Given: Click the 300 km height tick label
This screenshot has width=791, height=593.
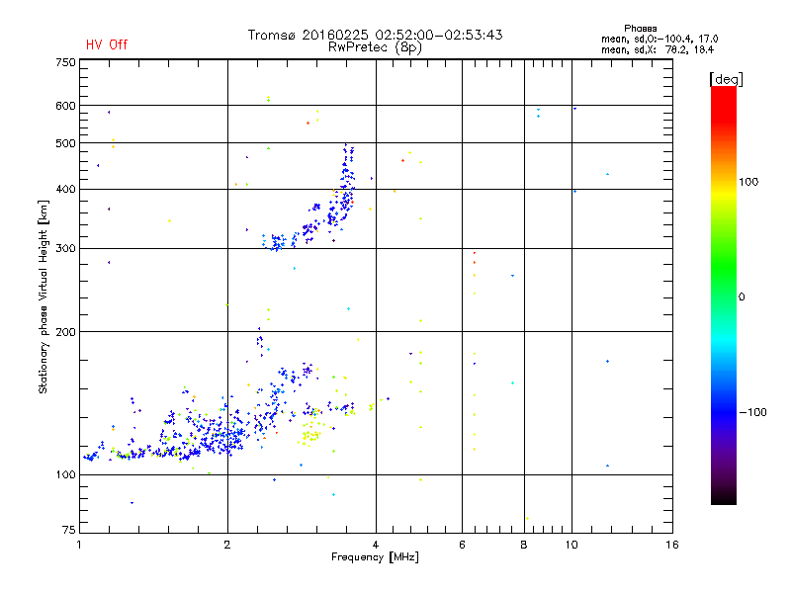Looking at the screenshot, I should click(65, 249).
